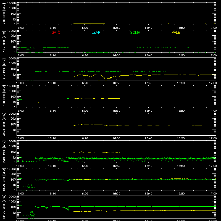Click the 1000 y-axis label of the 4995 MHz panel

click(x=12, y=146)
